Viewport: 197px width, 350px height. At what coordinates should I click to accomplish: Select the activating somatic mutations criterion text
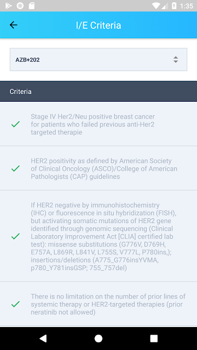103,236
